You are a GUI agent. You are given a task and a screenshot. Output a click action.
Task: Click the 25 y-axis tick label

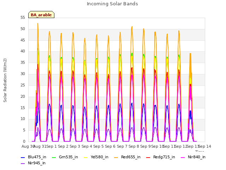pyautogui.click(x=23, y=85)
